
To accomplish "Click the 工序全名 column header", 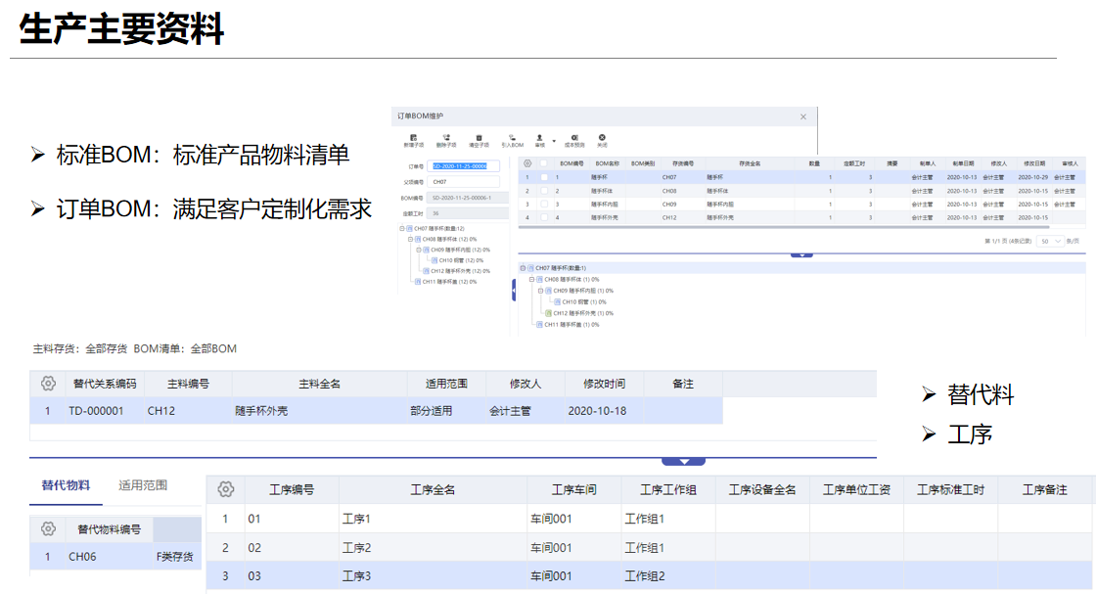I will pos(434,489).
